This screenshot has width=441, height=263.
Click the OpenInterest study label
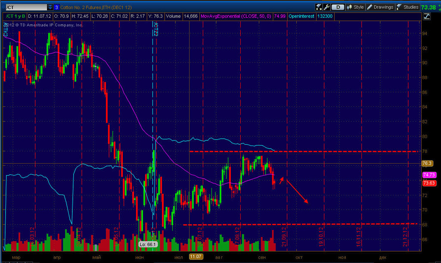pos(301,16)
